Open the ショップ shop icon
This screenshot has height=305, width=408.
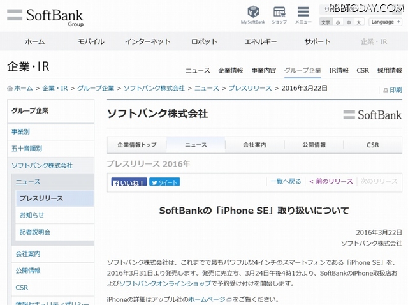pos(279,15)
